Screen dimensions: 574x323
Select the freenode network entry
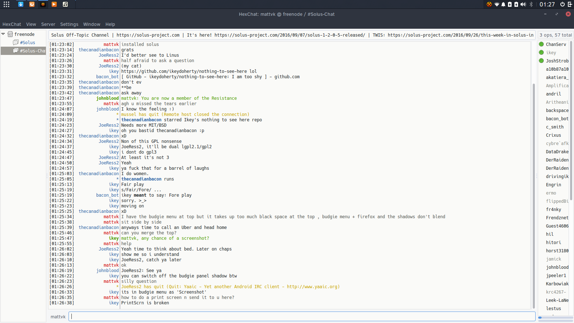click(24, 34)
